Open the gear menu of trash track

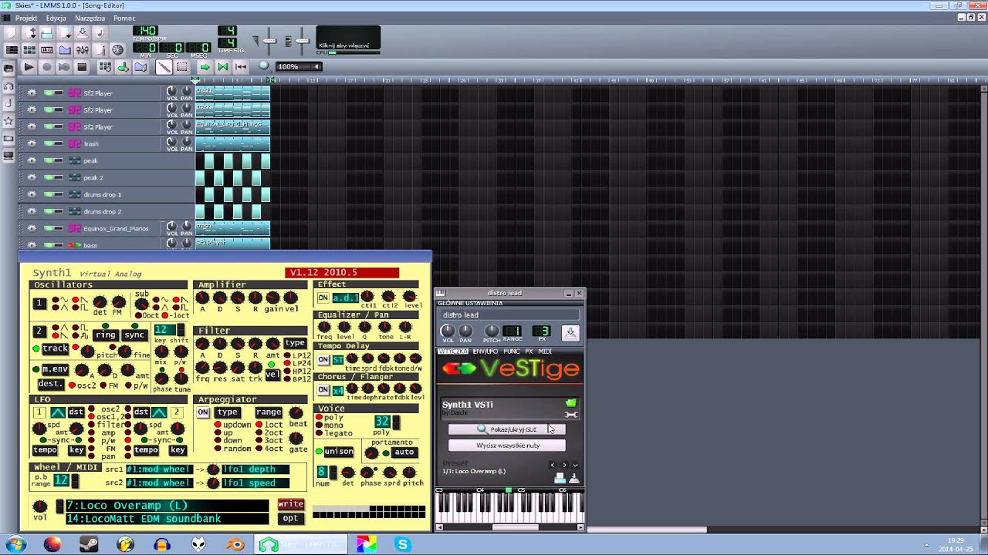32,143
